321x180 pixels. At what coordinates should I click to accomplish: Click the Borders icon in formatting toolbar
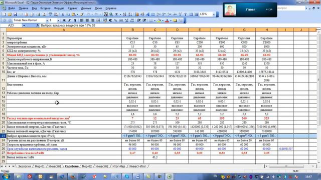click(151, 20)
